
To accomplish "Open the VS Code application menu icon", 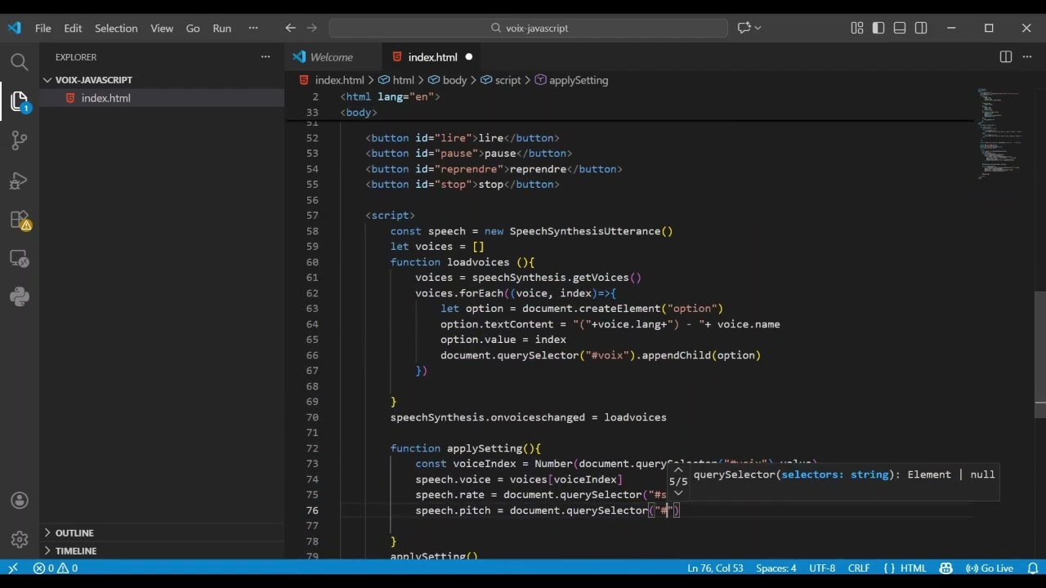I will tap(14, 28).
